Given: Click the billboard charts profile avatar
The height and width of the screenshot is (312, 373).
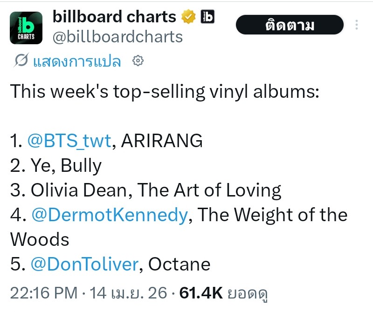Looking at the screenshot, I should [x=26, y=26].
